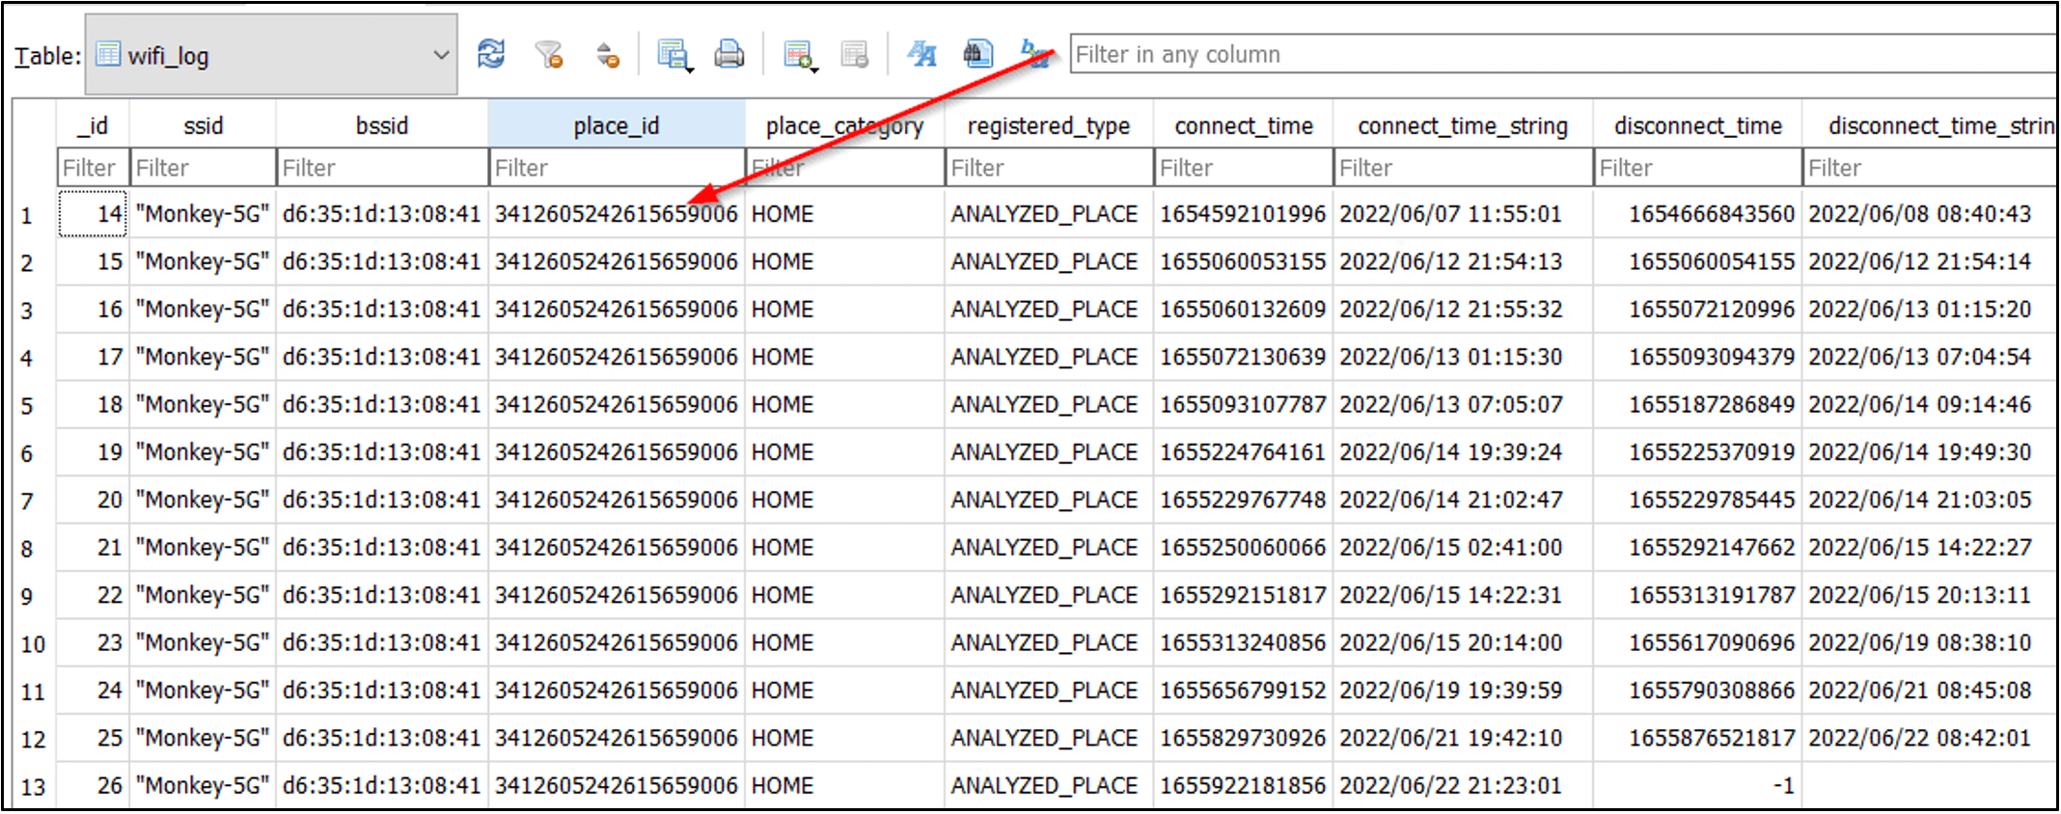Click the ssid column header
Image resolution: width=2061 pixels, height=814 pixels.
[x=203, y=125]
